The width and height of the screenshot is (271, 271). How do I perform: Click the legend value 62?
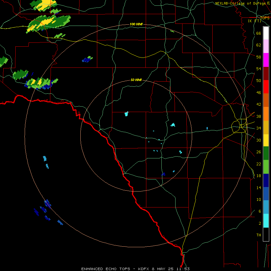[x=259, y=45]
